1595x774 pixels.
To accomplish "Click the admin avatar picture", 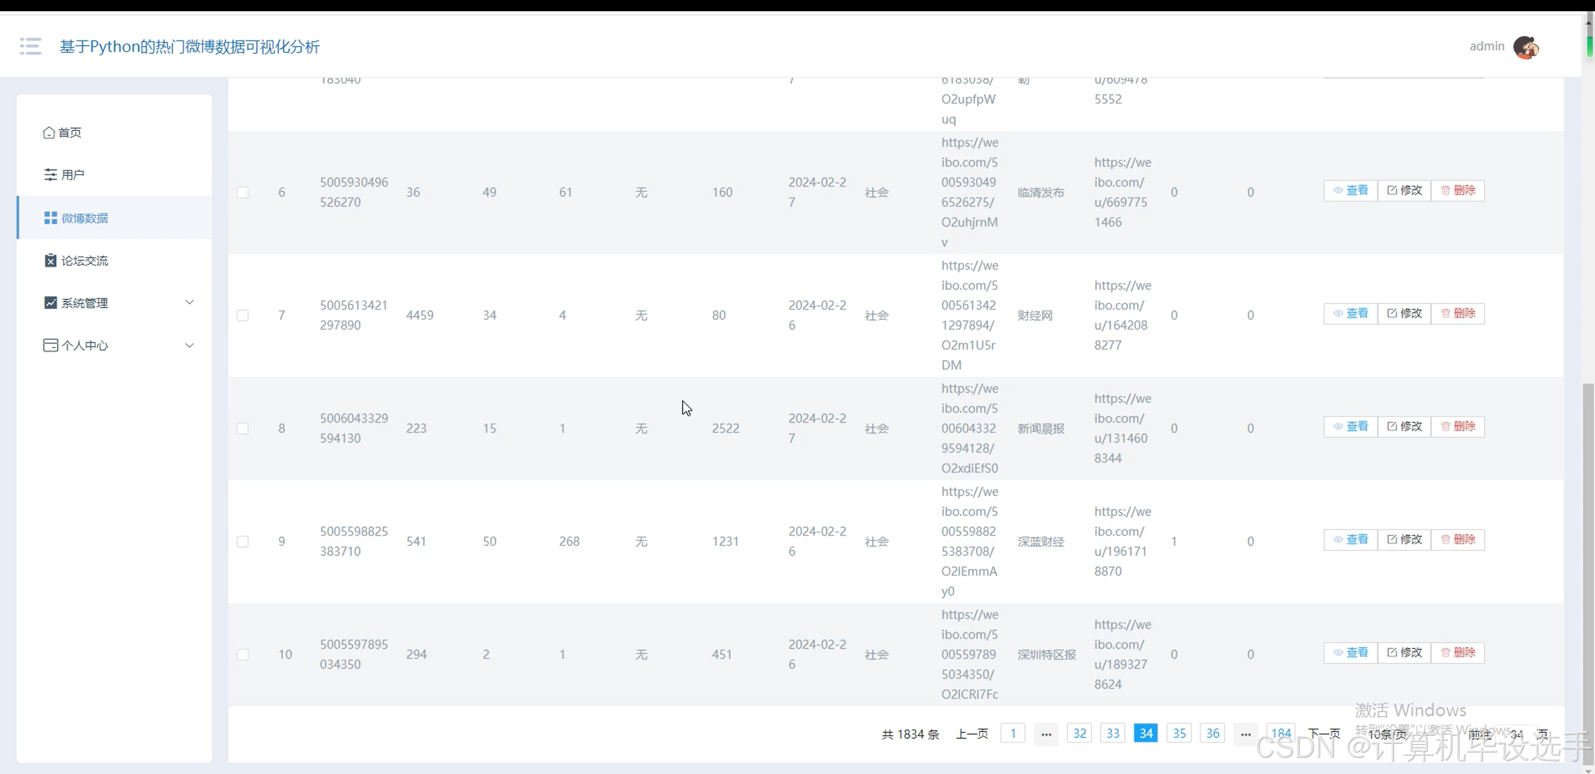I will [1525, 47].
